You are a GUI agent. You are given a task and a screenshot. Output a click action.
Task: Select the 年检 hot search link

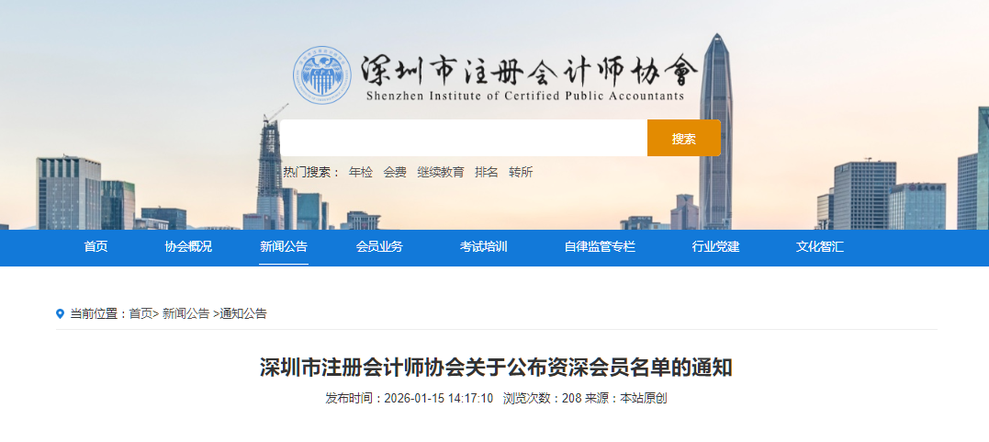(x=361, y=172)
